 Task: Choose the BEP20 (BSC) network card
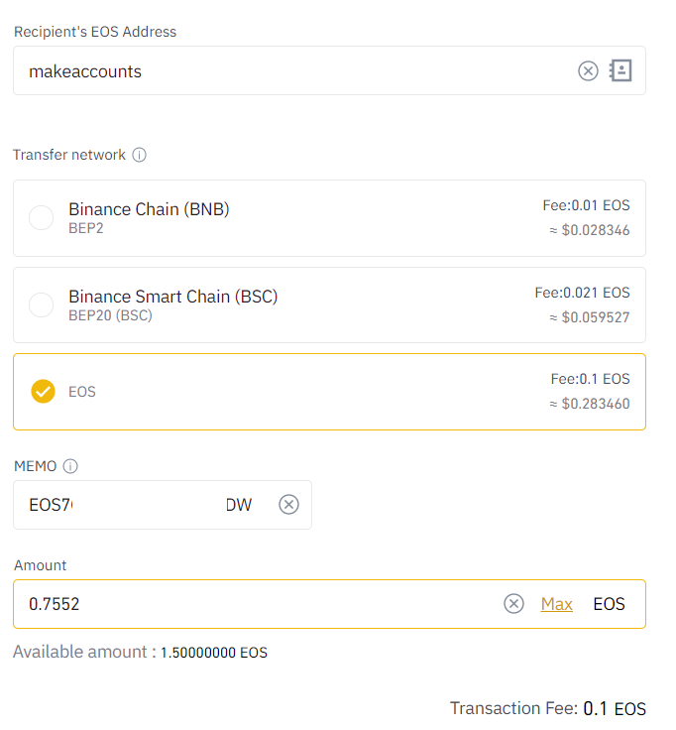(329, 304)
